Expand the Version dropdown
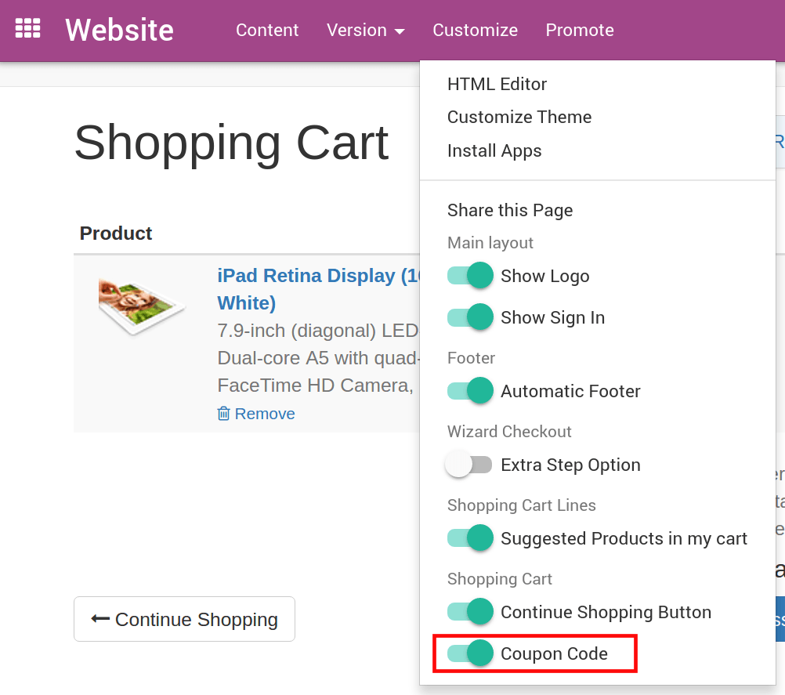 tap(365, 30)
